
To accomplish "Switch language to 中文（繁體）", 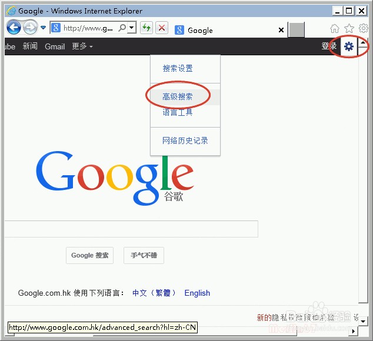I will 154,293.
